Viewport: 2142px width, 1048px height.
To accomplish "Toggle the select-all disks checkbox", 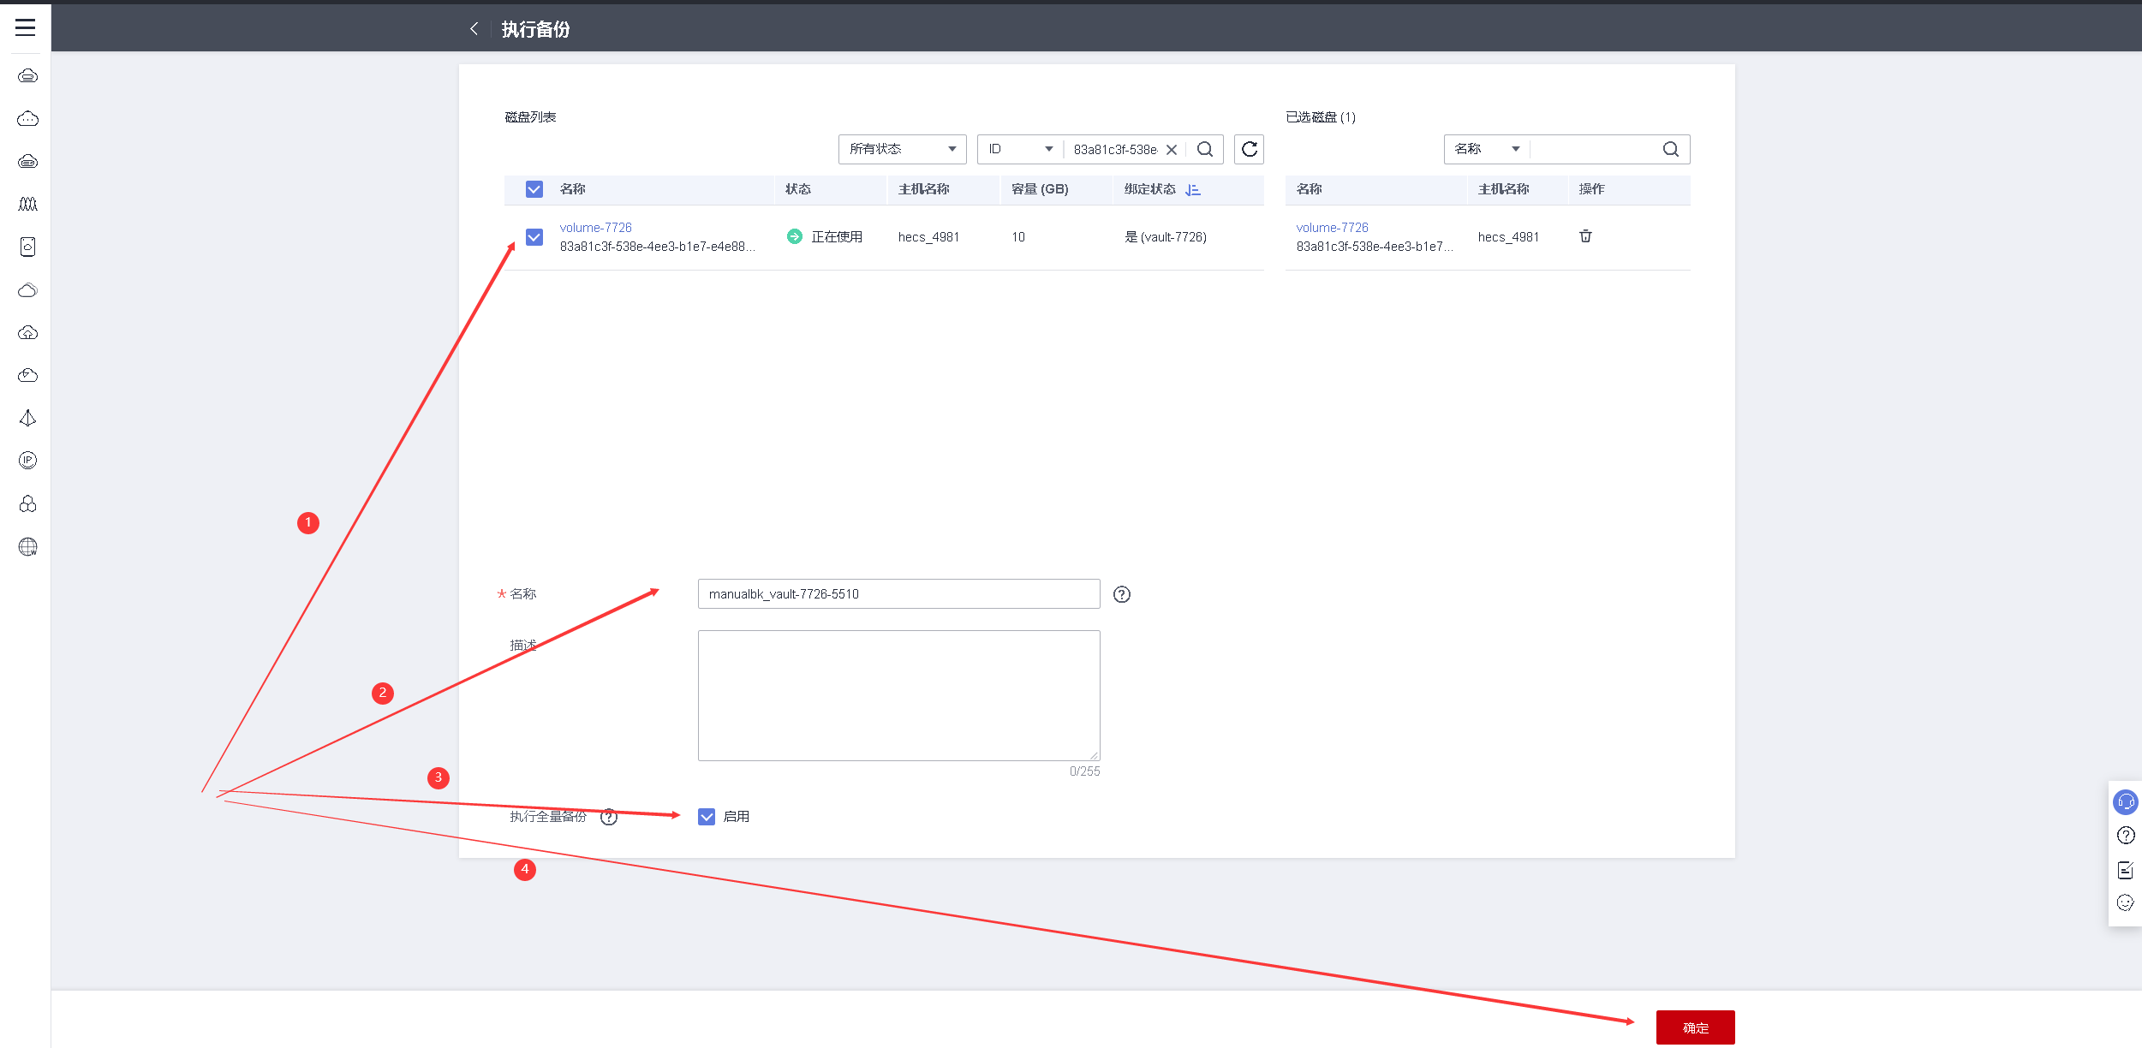I will pos(534,189).
